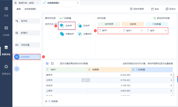
Task: Select the 北京市 cell
Action: pyautogui.click(x=66, y=80)
